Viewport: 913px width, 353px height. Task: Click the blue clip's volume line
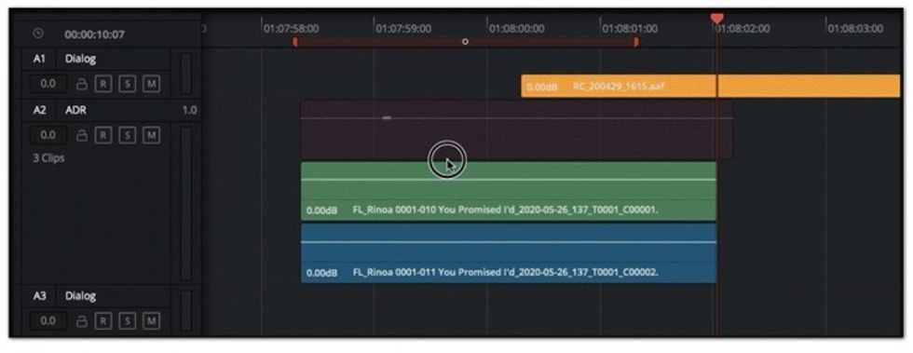tap(509, 242)
